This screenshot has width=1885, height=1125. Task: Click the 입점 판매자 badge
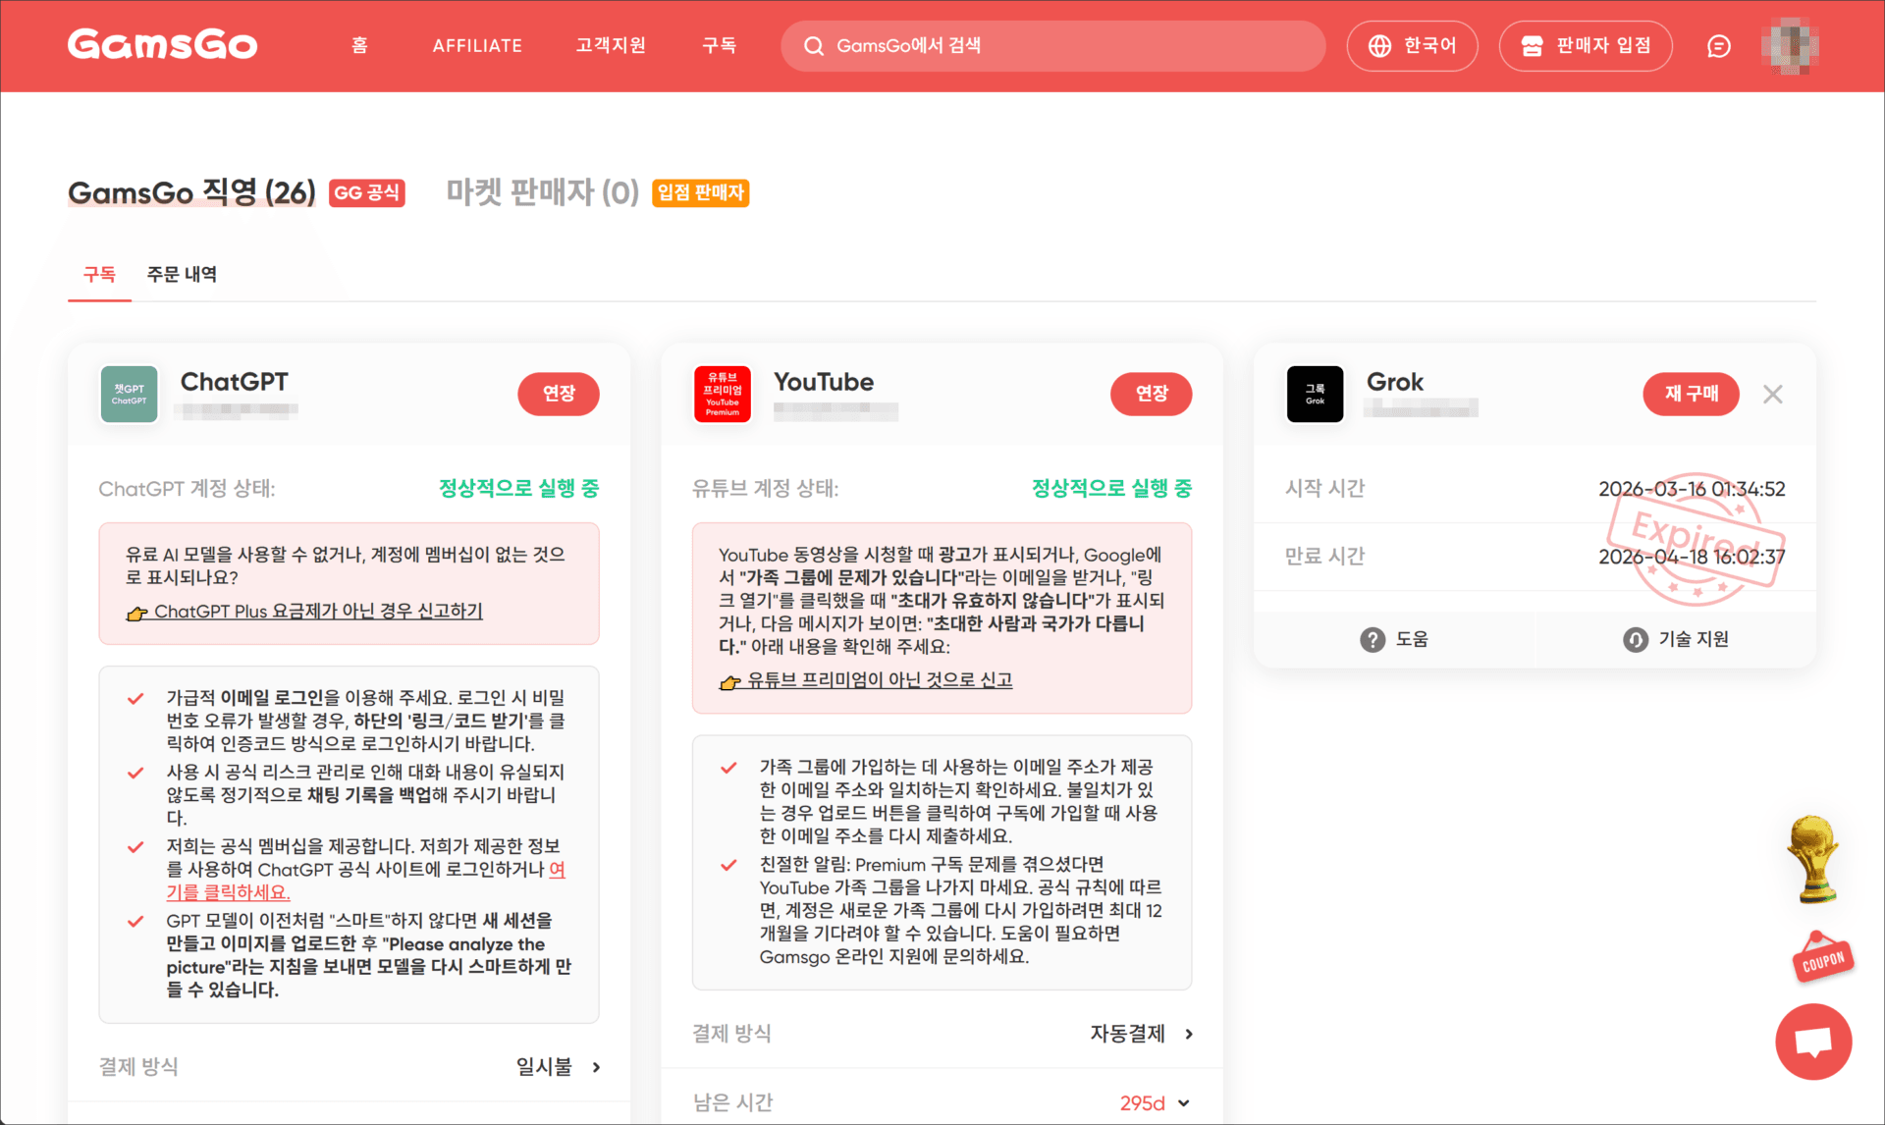coord(700,193)
